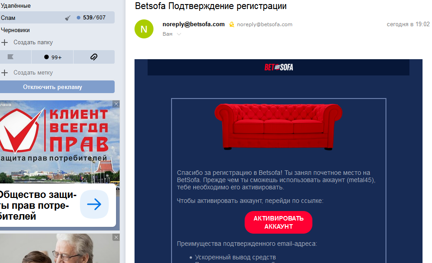The width and height of the screenshot is (432, 263).
Task: Close the lower advertisement with elderly man
Action: [x=116, y=237]
